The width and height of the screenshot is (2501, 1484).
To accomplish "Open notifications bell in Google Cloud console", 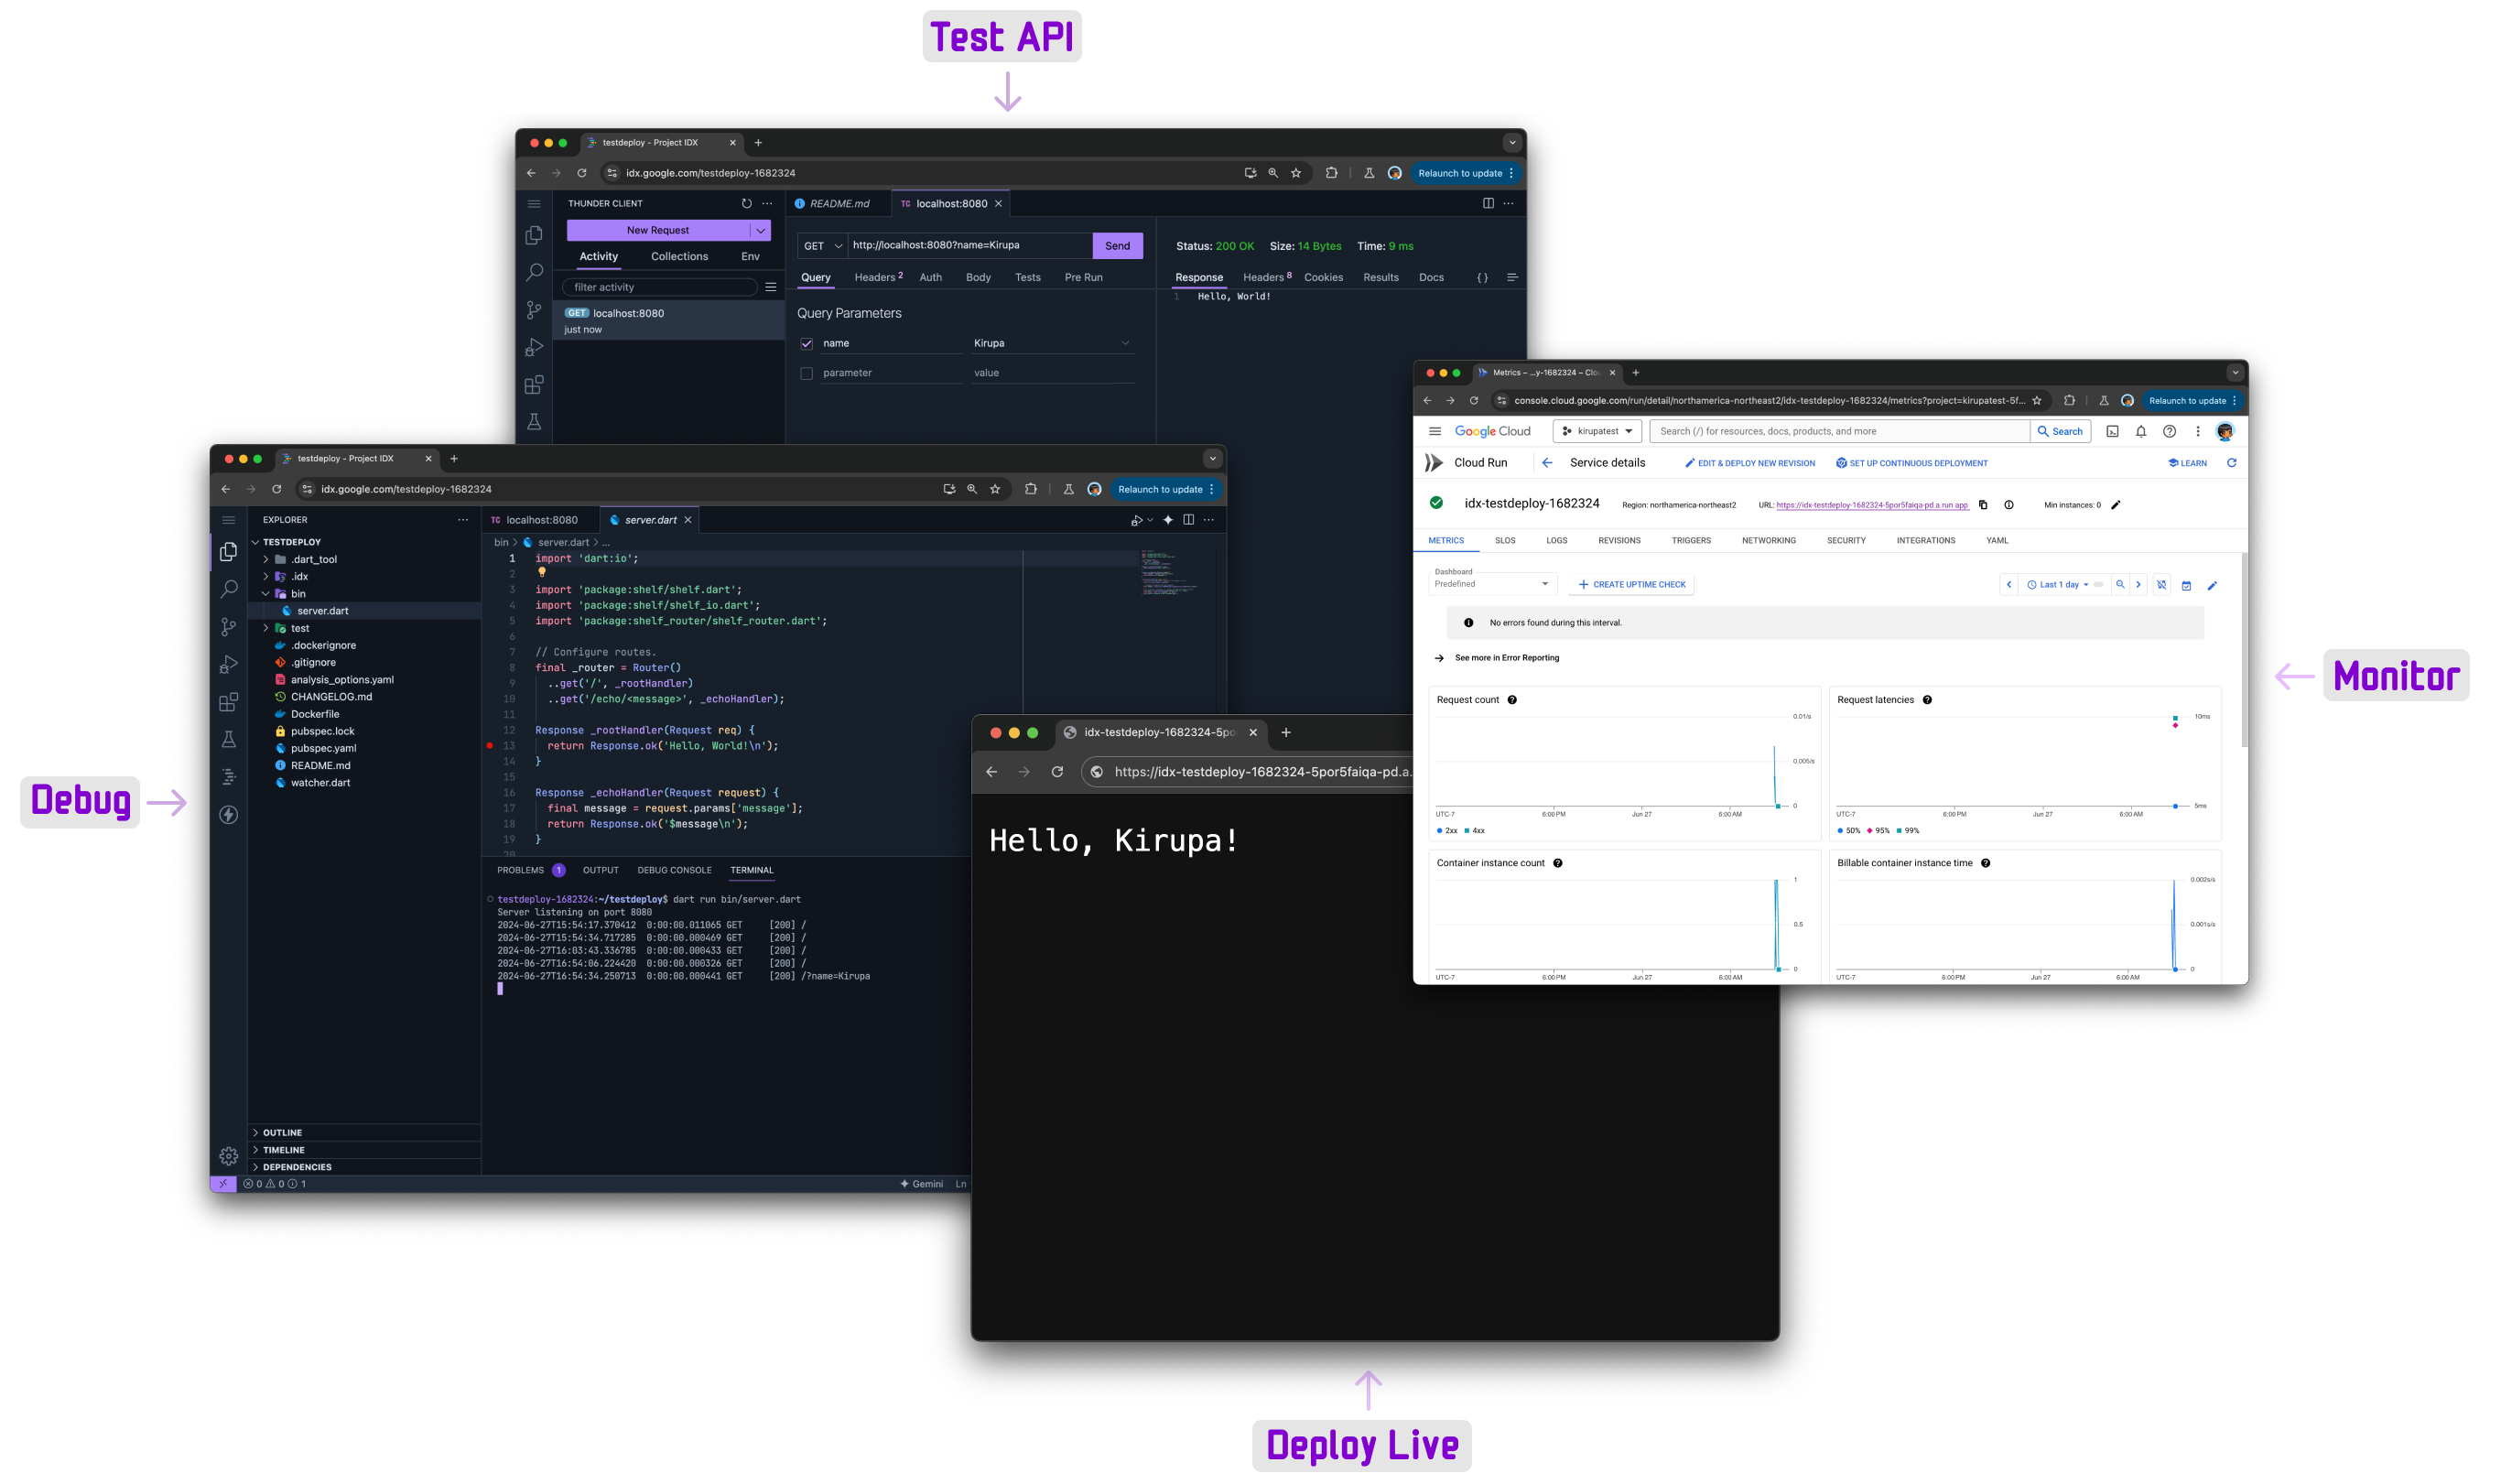I will pyautogui.click(x=2140, y=431).
